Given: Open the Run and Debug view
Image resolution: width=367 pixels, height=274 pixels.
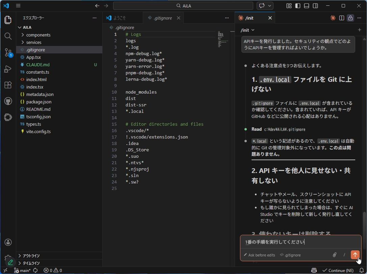Looking at the screenshot, I should pos(8,69).
